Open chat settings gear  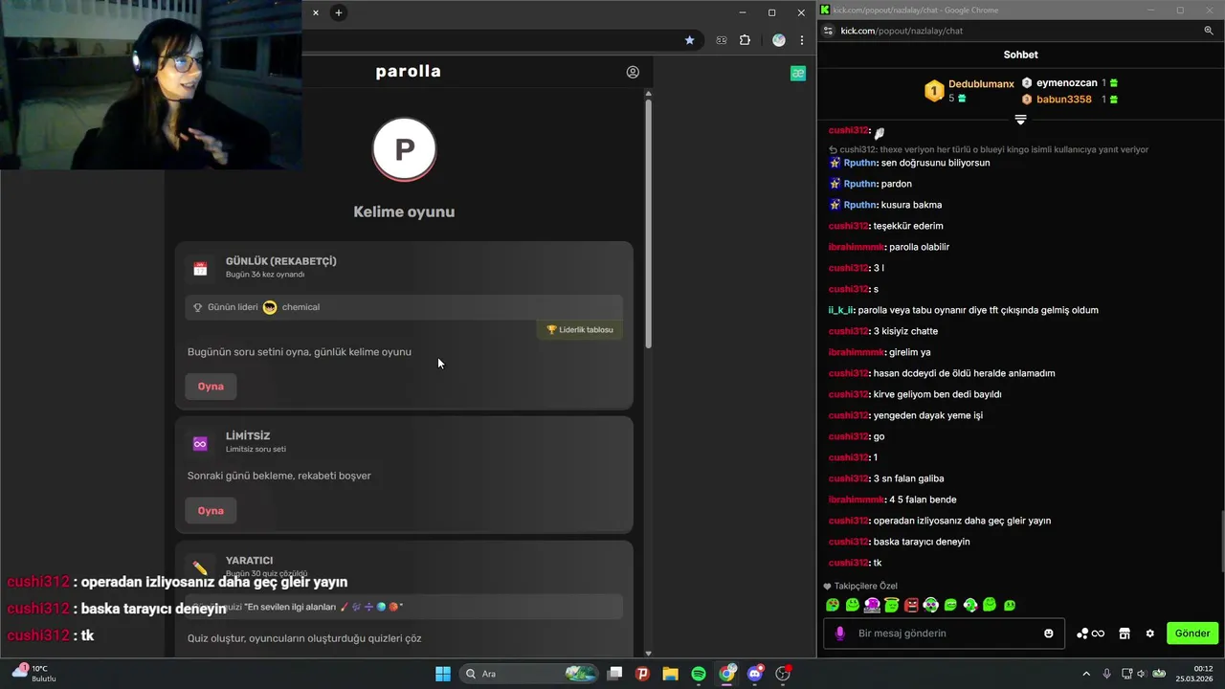pyautogui.click(x=1149, y=633)
